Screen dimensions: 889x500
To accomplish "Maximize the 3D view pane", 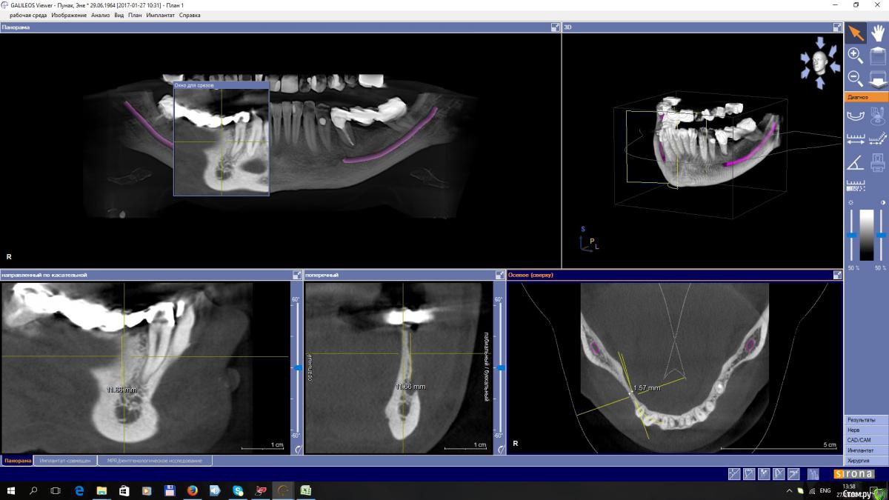I will pos(837,27).
